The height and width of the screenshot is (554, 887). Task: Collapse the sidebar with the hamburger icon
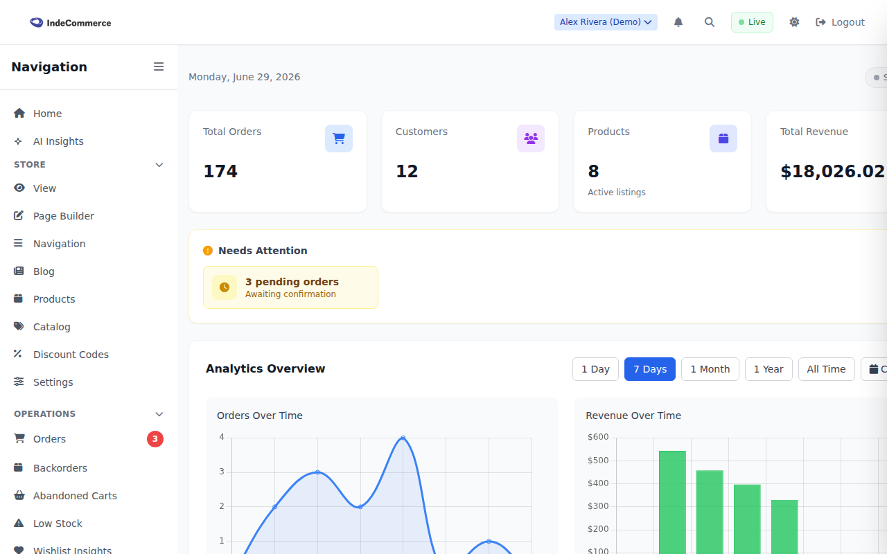pyautogui.click(x=159, y=66)
